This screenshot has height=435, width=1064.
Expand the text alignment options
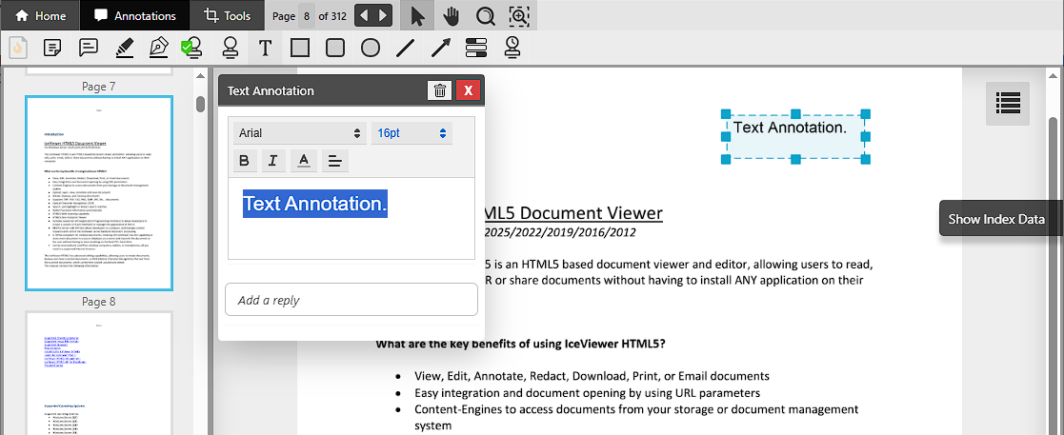(334, 160)
